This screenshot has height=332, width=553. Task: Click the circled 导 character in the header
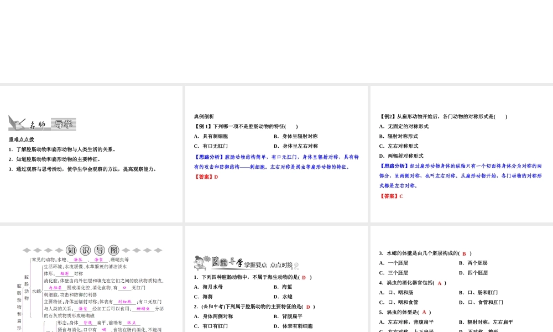tap(100, 250)
